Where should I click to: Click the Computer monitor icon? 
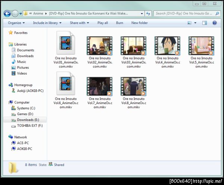11,102
